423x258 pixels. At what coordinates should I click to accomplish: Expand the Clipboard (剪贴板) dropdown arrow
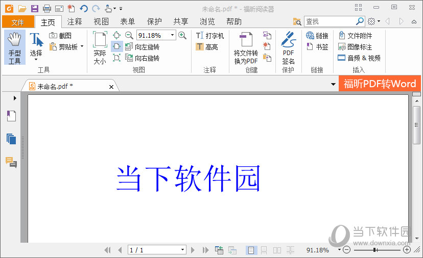(x=82, y=46)
